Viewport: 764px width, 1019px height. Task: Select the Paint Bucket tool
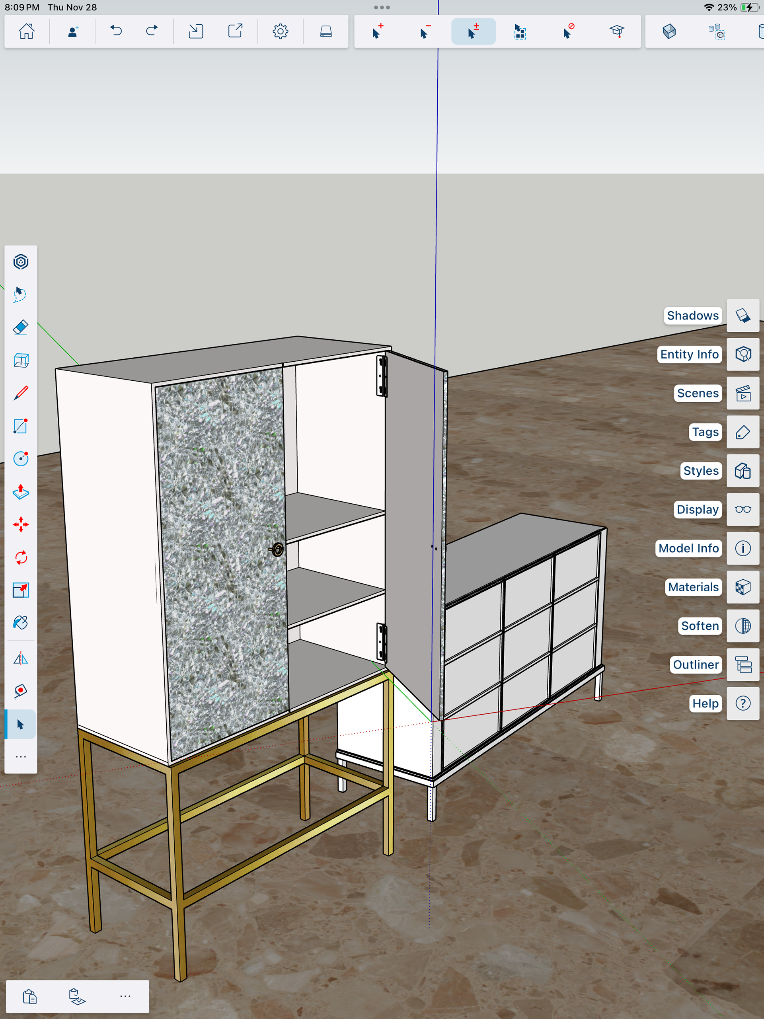(21, 623)
